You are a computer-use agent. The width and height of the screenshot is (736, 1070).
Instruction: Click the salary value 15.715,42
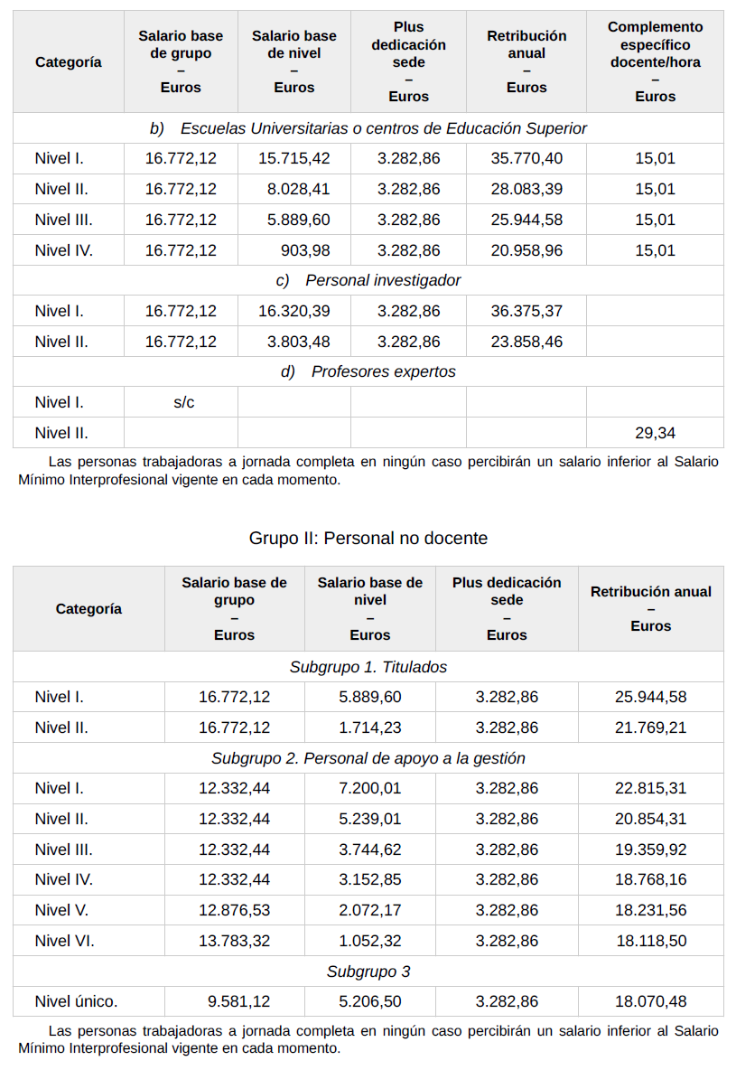pyautogui.click(x=294, y=159)
